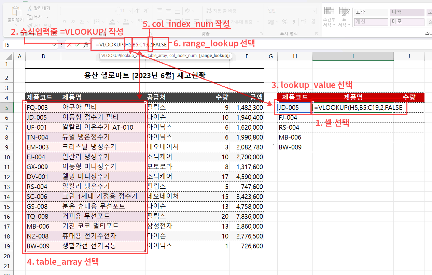This screenshot has height=275, width=432.
Task: Open the font size 11 dropdown
Action: 129,11
